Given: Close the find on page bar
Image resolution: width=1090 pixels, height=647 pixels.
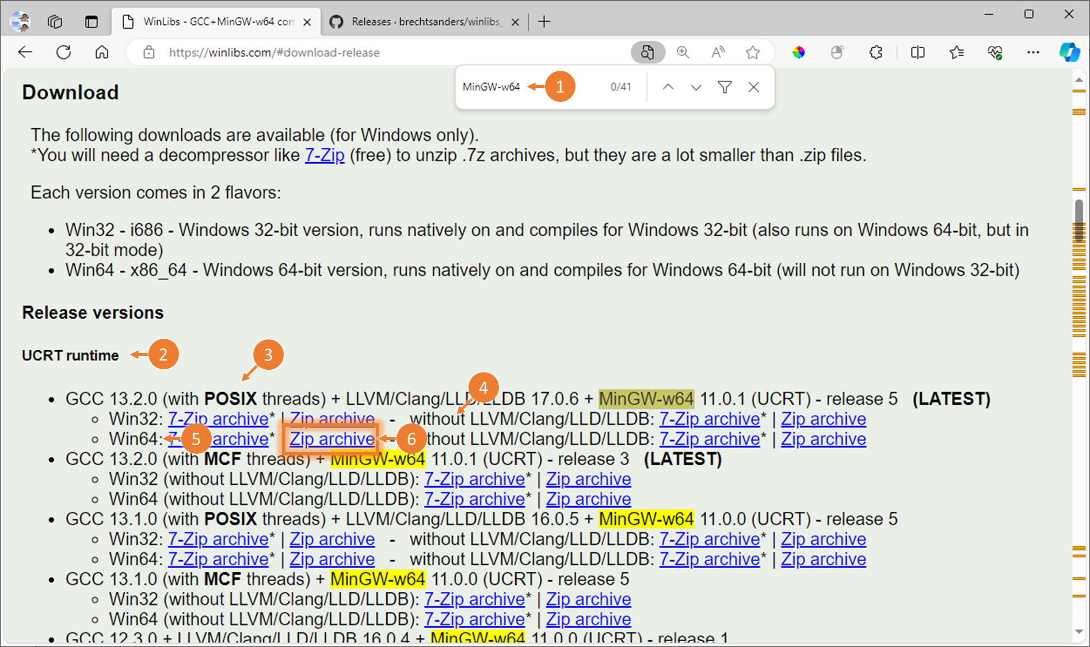Looking at the screenshot, I should point(753,87).
